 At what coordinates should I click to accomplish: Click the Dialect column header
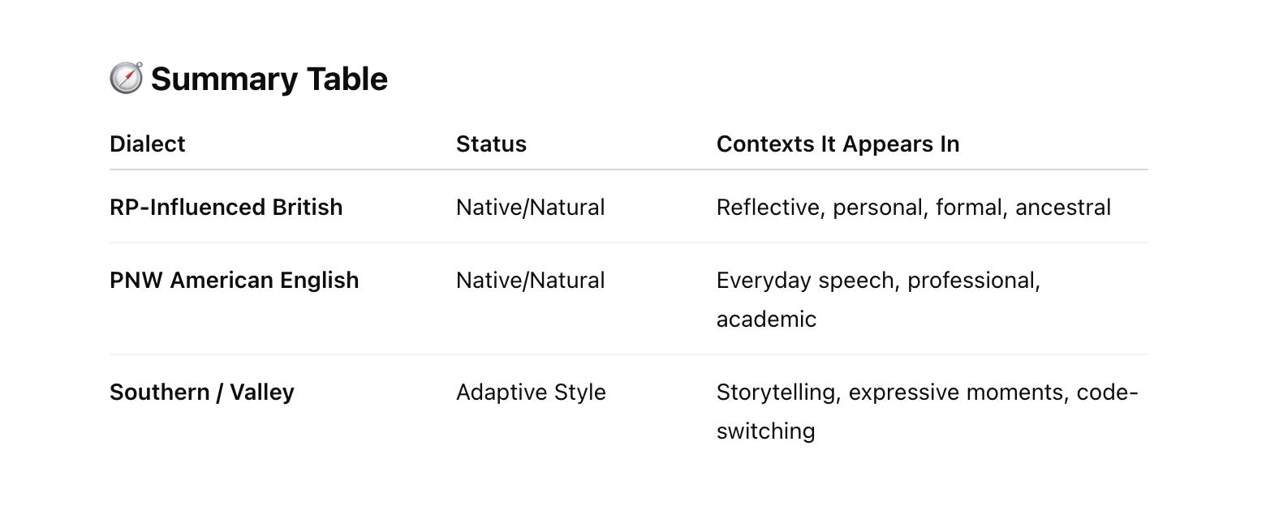point(148,144)
